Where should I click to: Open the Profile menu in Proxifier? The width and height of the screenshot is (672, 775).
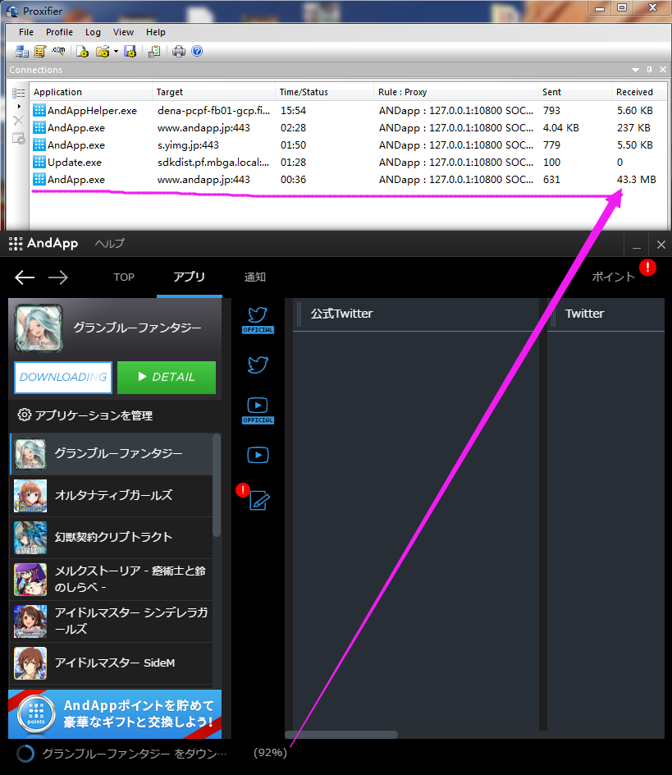(x=59, y=32)
